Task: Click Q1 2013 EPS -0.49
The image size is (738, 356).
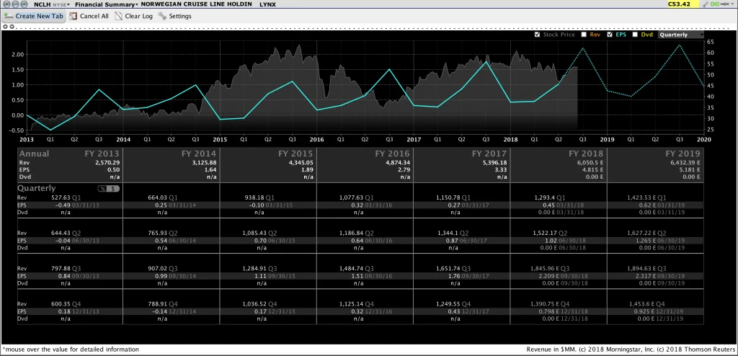Action: click(x=62, y=205)
